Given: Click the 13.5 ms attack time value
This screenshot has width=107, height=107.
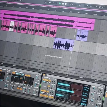Looking at the screenshot, I should [86, 87].
